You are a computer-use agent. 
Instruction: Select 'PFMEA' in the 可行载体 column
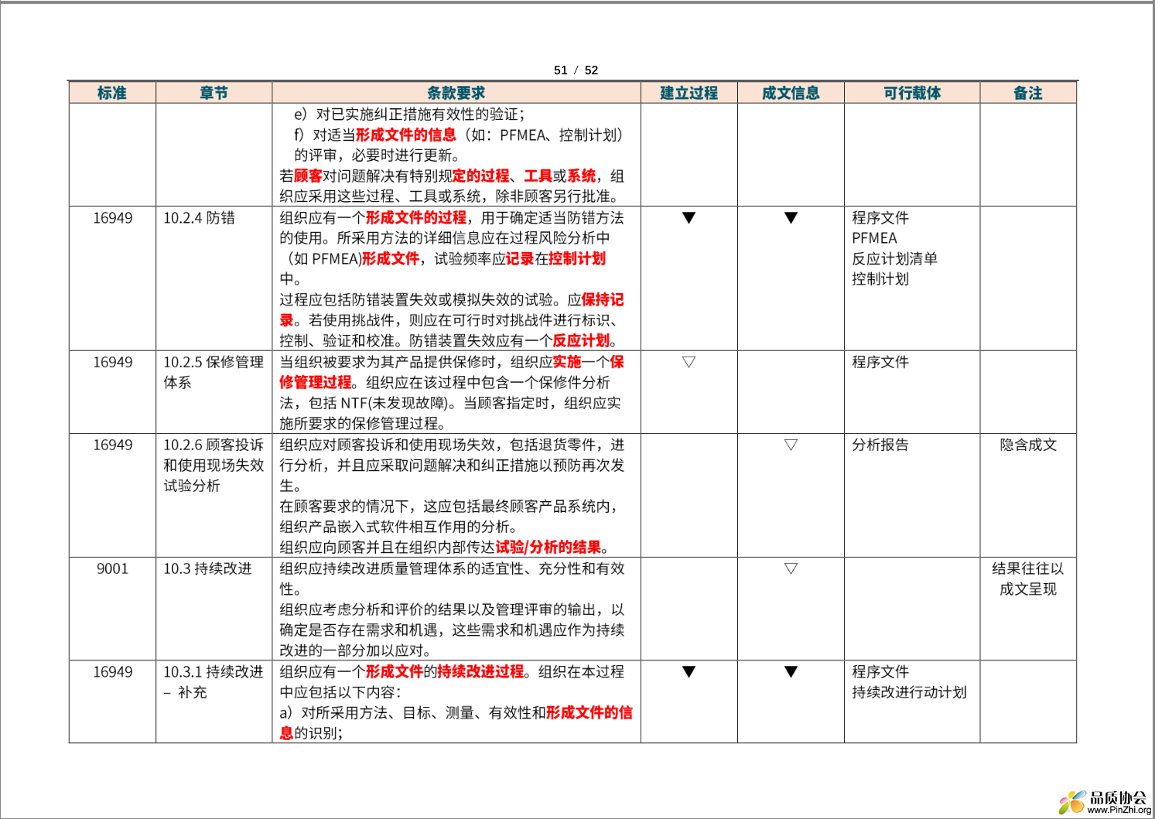point(874,238)
